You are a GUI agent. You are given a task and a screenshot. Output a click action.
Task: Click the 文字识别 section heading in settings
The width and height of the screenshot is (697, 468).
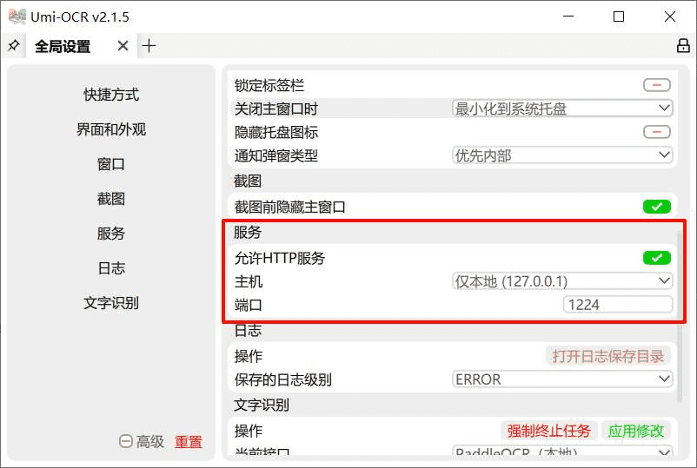[x=262, y=405]
